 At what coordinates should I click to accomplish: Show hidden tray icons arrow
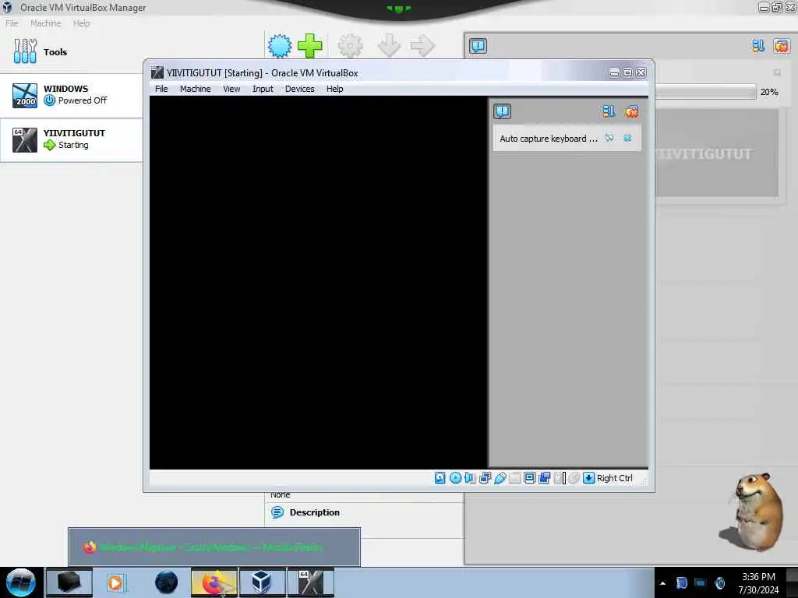[662, 583]
